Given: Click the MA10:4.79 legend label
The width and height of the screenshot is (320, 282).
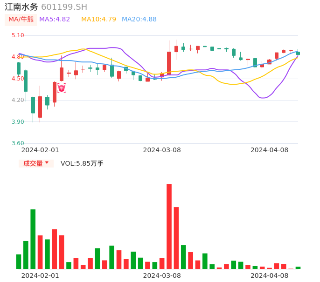Looking at the screenshot, I should [98, 20].
